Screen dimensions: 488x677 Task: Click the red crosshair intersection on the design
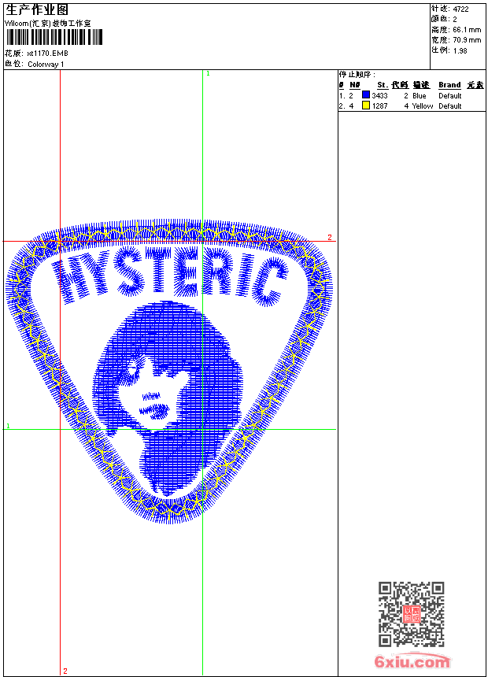[61, 241]
